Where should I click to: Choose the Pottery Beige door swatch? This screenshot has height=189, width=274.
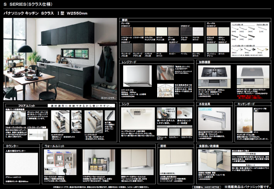[224, 31]
